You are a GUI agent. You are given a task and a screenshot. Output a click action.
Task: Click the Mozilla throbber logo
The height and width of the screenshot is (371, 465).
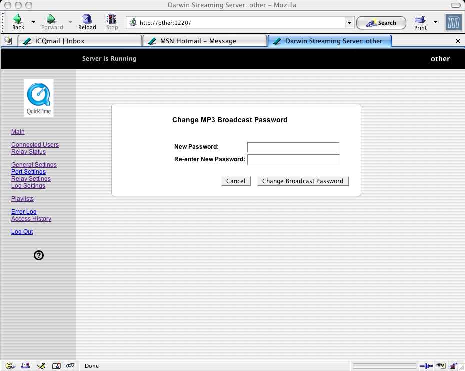coord(453,22)
